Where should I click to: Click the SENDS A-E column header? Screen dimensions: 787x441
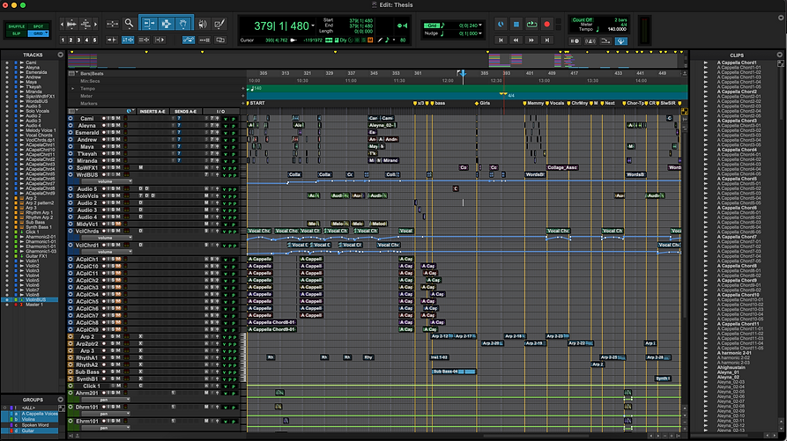tap(185, 111)
